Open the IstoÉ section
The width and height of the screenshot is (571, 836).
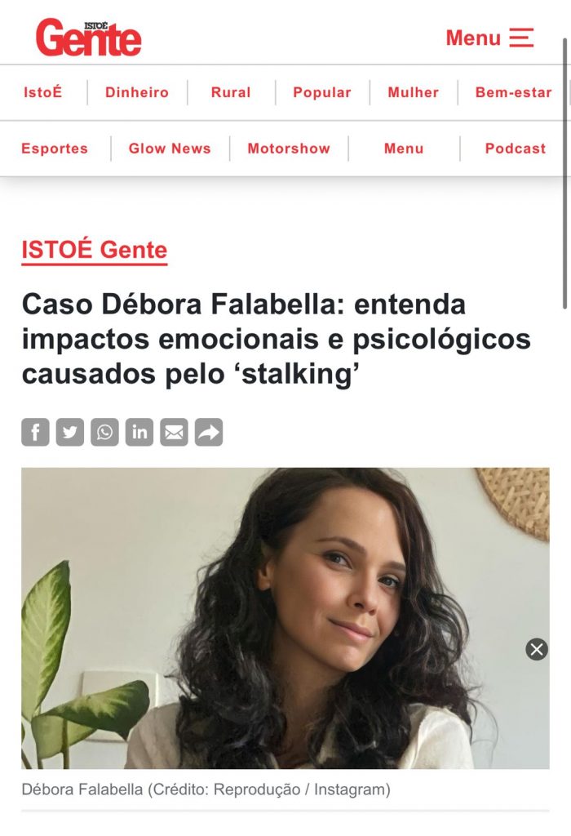point(42,92)
